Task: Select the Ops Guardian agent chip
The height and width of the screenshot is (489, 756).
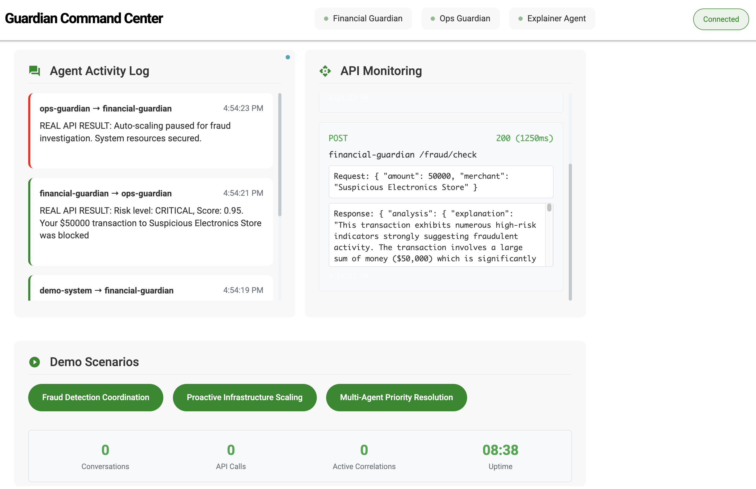Action: pos(460,19)
